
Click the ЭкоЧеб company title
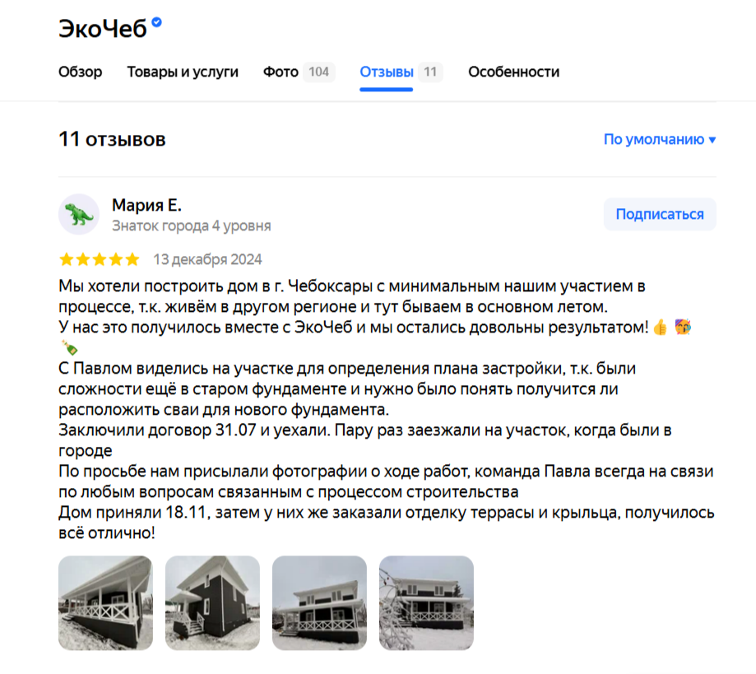(102, 29)
